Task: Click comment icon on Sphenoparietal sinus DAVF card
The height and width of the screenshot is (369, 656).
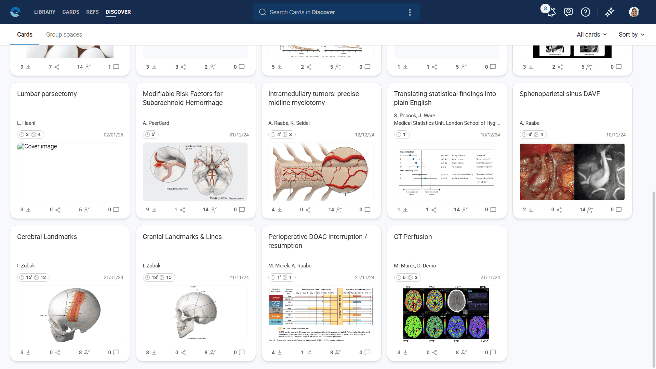Action: click(x=618, y=210)
